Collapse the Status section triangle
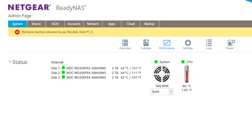The image size is (252, 116). coord(10,62)
